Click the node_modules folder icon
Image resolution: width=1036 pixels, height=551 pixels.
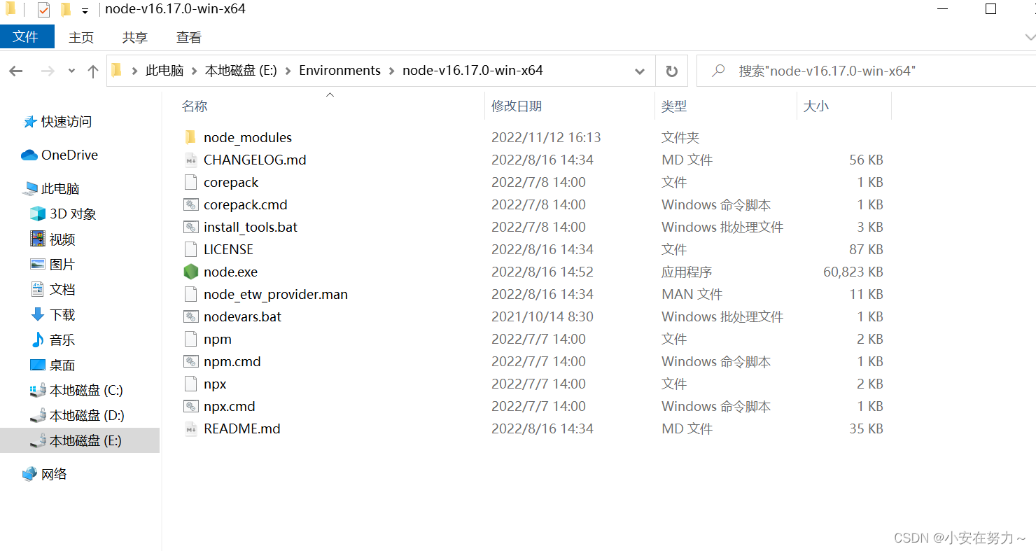(x=190, y=137)
